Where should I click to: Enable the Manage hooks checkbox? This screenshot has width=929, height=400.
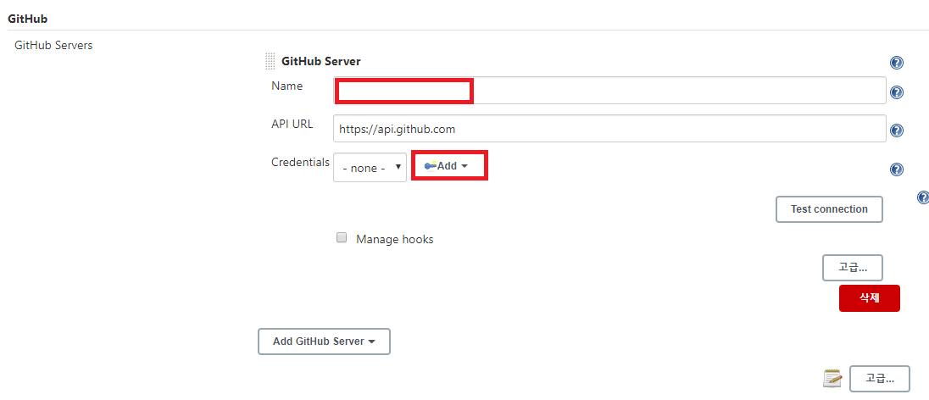(342, 237)
